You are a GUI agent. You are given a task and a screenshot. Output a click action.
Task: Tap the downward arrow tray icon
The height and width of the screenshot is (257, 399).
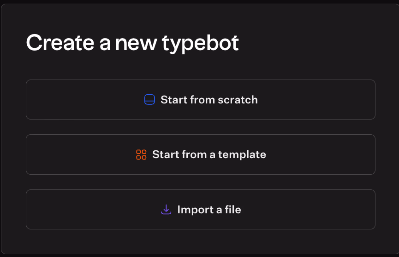[x=166, y=210]
